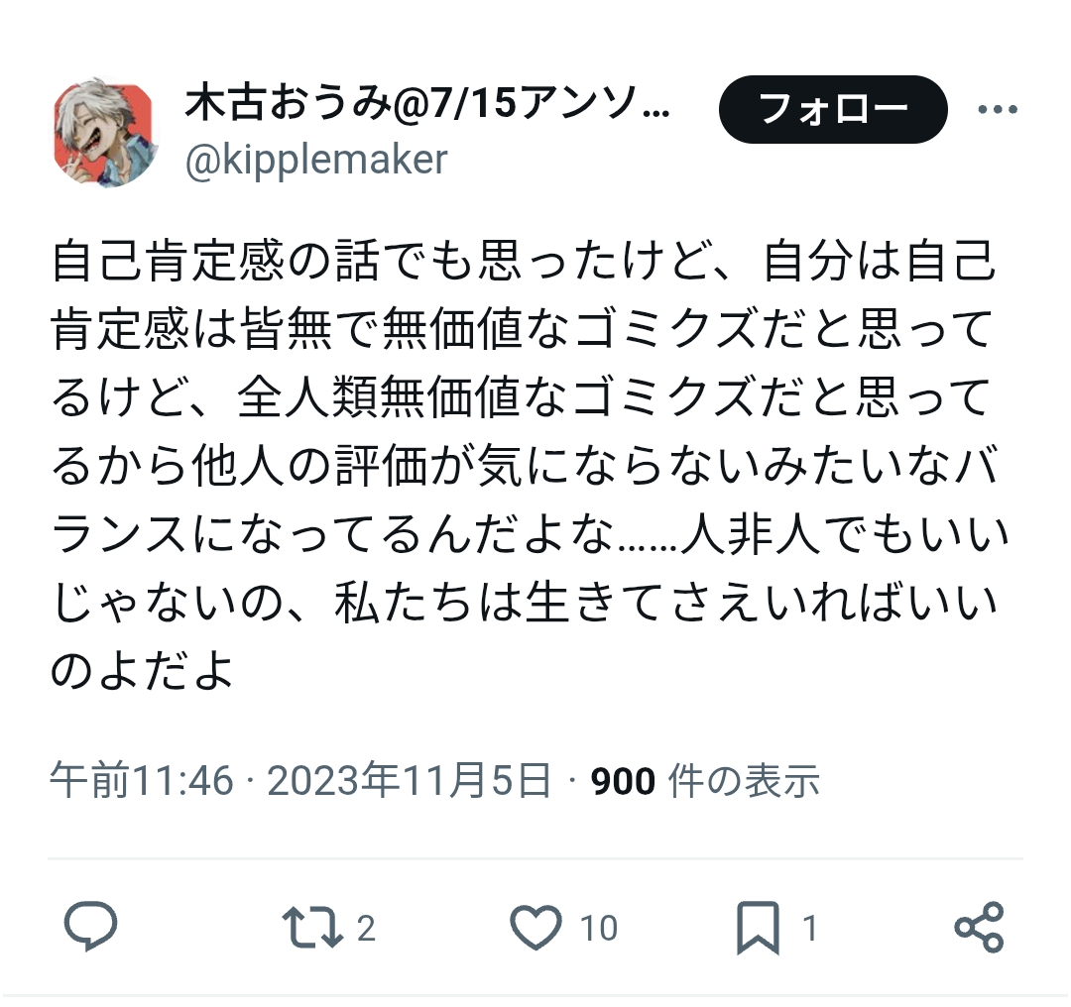Click the final tweet line のよだよ
The height and width of the screenshot is (1007, 1071).
click(x=142, y=670)
